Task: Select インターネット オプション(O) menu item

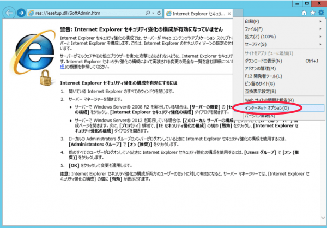Action: pyautogui.click(x=279, y=108)
